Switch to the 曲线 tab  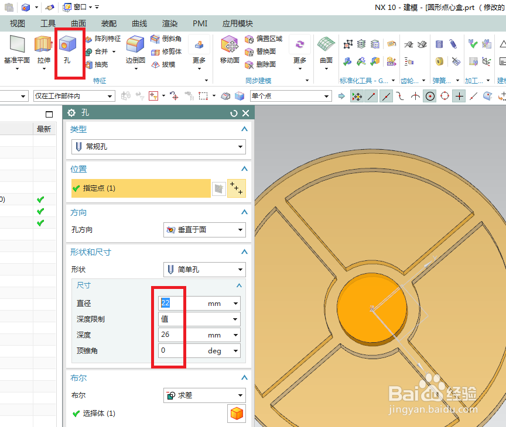click(139, 23)
